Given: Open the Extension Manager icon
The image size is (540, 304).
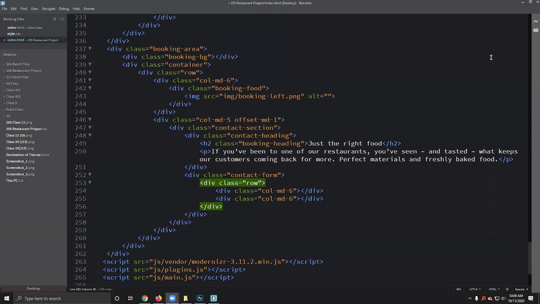Looking at the screenshot, I should (x=536, y=30).
